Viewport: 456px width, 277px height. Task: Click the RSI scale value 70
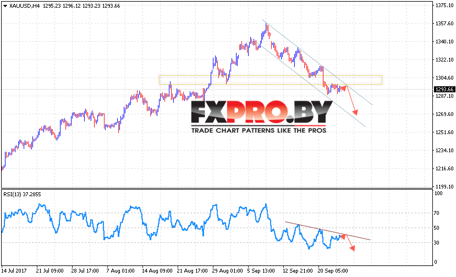[437, 213]
